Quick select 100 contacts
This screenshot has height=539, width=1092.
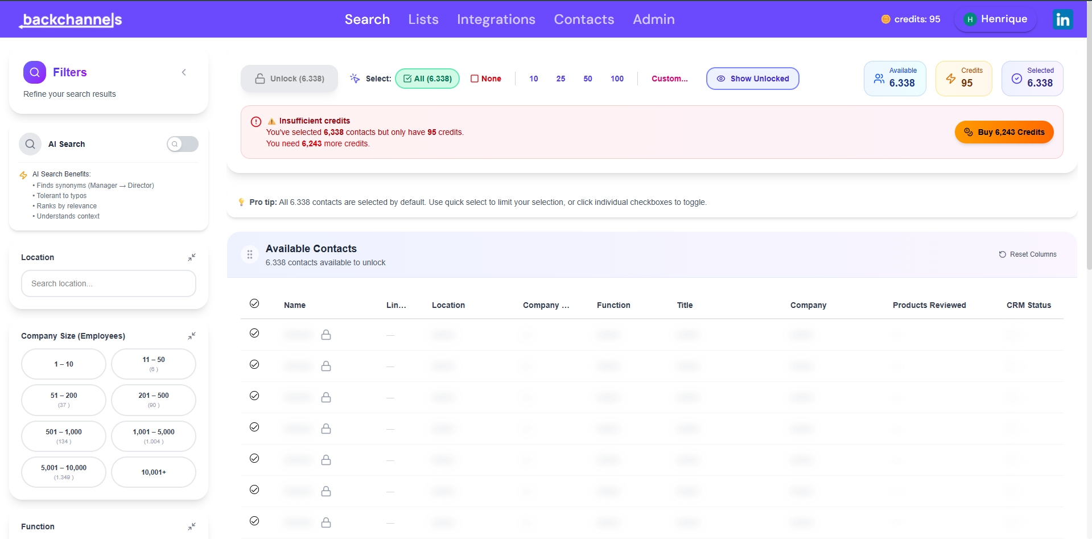(617, 79)
